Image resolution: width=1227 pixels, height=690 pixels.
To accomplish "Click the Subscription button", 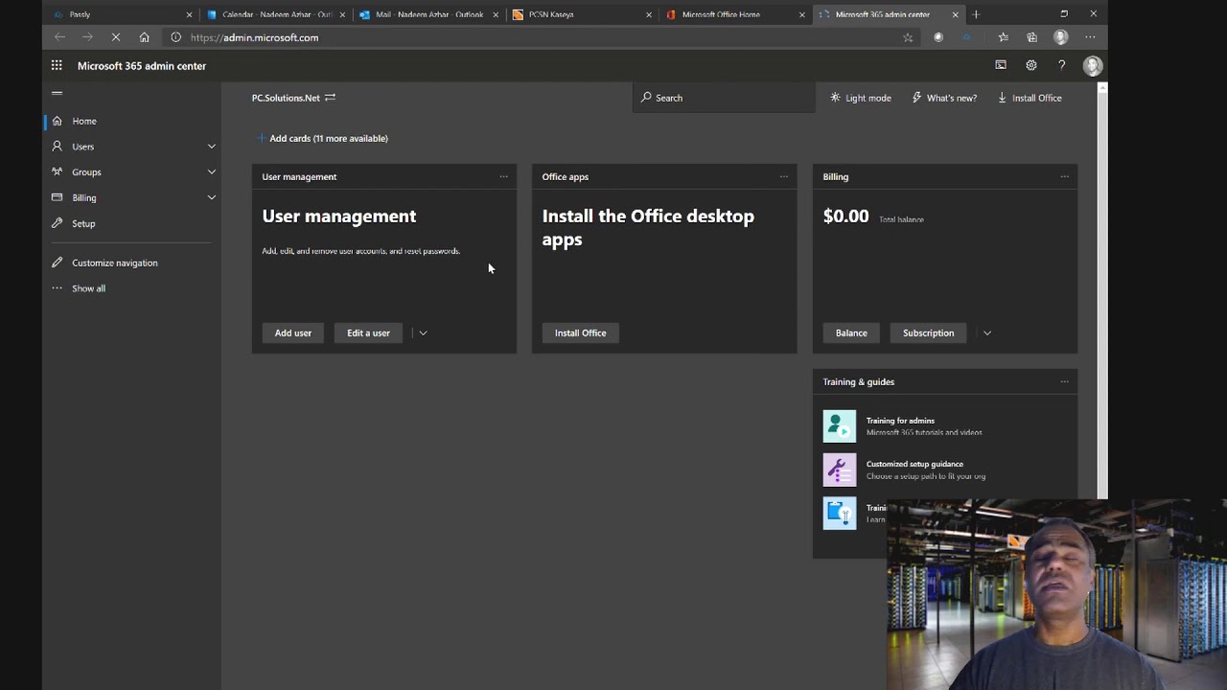I will 928,333.
